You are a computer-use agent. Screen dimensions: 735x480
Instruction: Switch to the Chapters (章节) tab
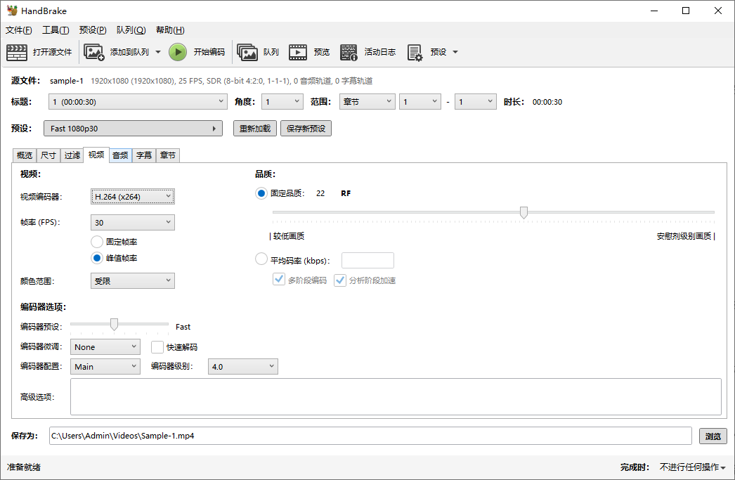coord(168,155)
